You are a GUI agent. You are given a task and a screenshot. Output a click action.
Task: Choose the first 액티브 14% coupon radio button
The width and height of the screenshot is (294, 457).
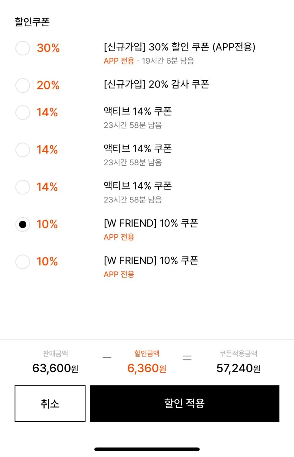pyautogui.click(x=22, y=112)
